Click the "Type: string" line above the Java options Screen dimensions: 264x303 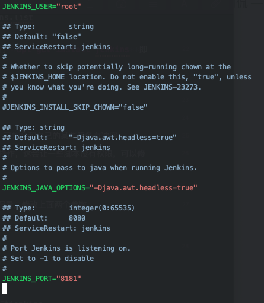coord(33,127)
